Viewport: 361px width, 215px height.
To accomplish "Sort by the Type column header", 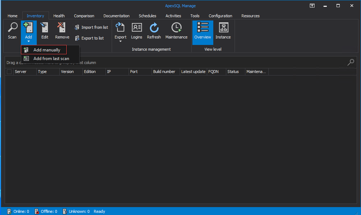I will click(x=48, y=72).
